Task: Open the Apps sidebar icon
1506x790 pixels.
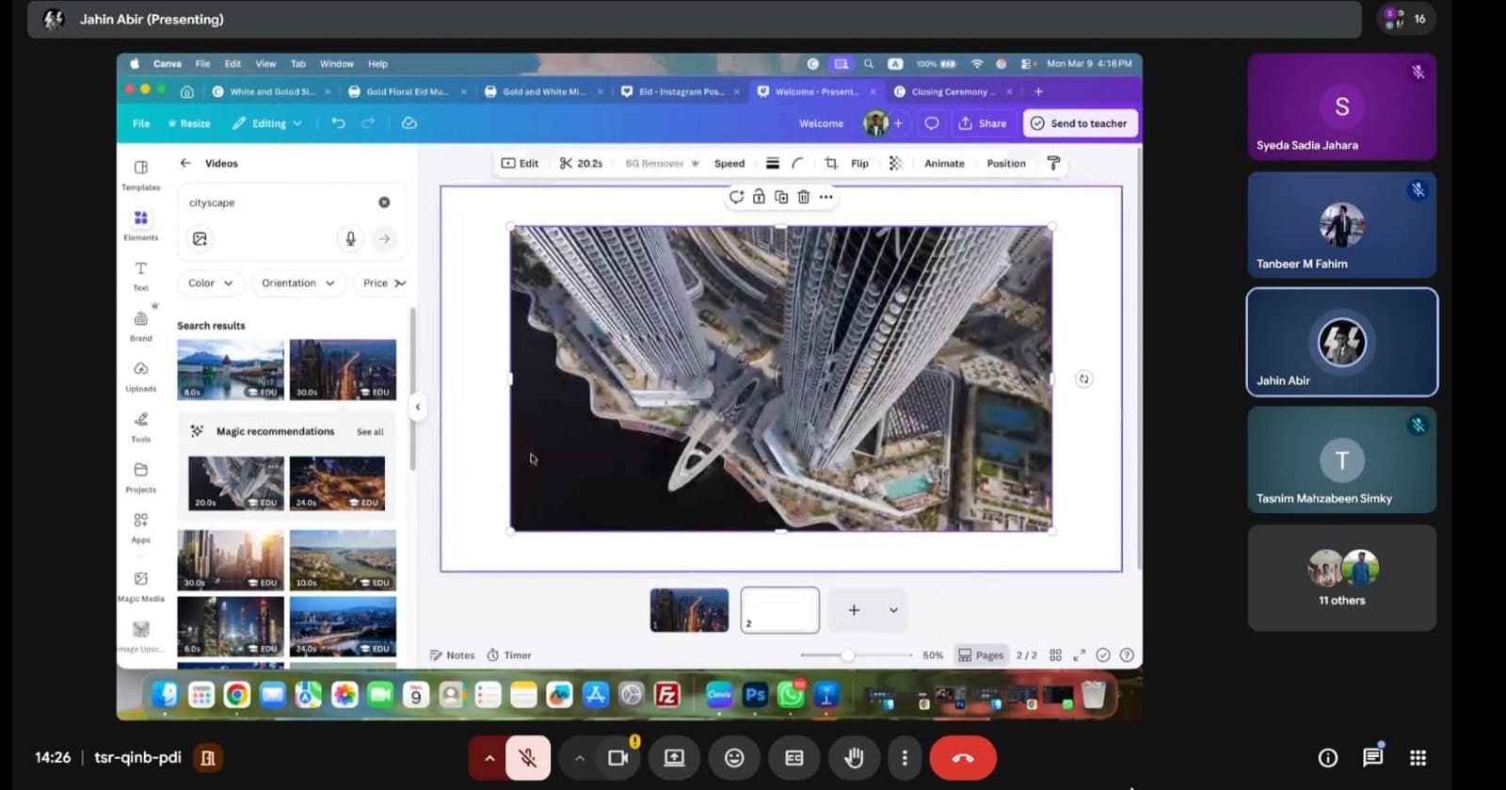Action: [140, 527]
